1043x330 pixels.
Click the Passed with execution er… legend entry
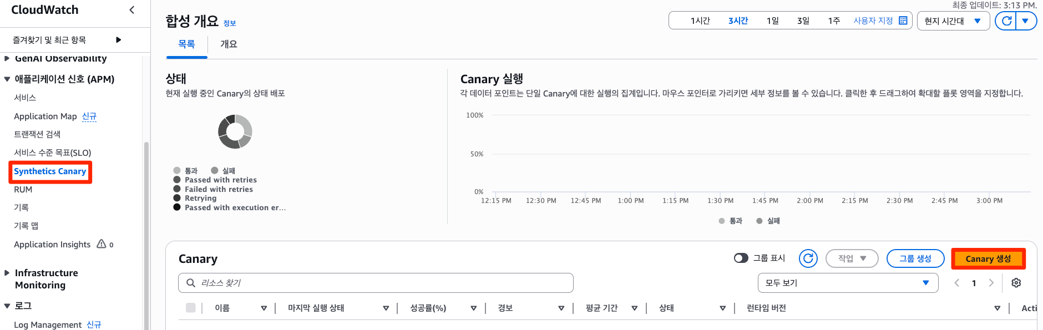[230, 207]
